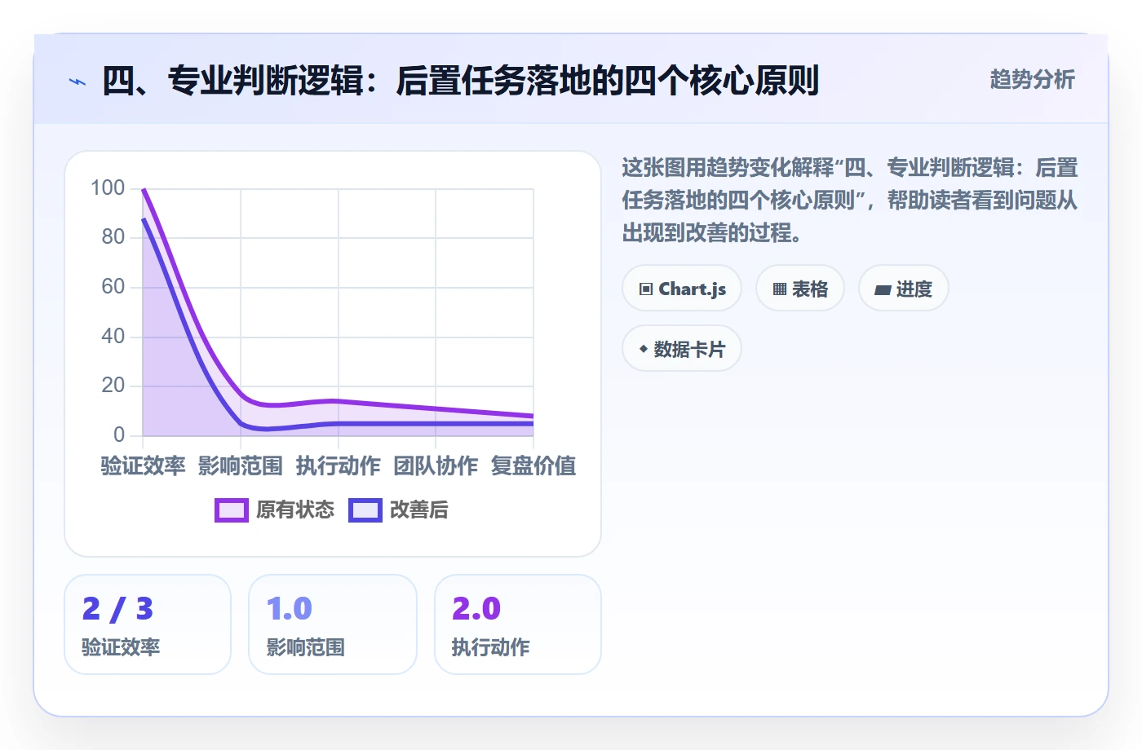This screenshot has width=1142, height=750.
Task: Click the 数据卡片 tag
Action: (x=682, y=349)
